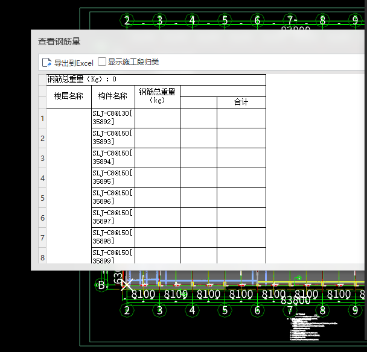Click the 钢筋总重量 (kg) column header
Image resolution: width=367 pixels, height=352 pixels.
(158, 96)
